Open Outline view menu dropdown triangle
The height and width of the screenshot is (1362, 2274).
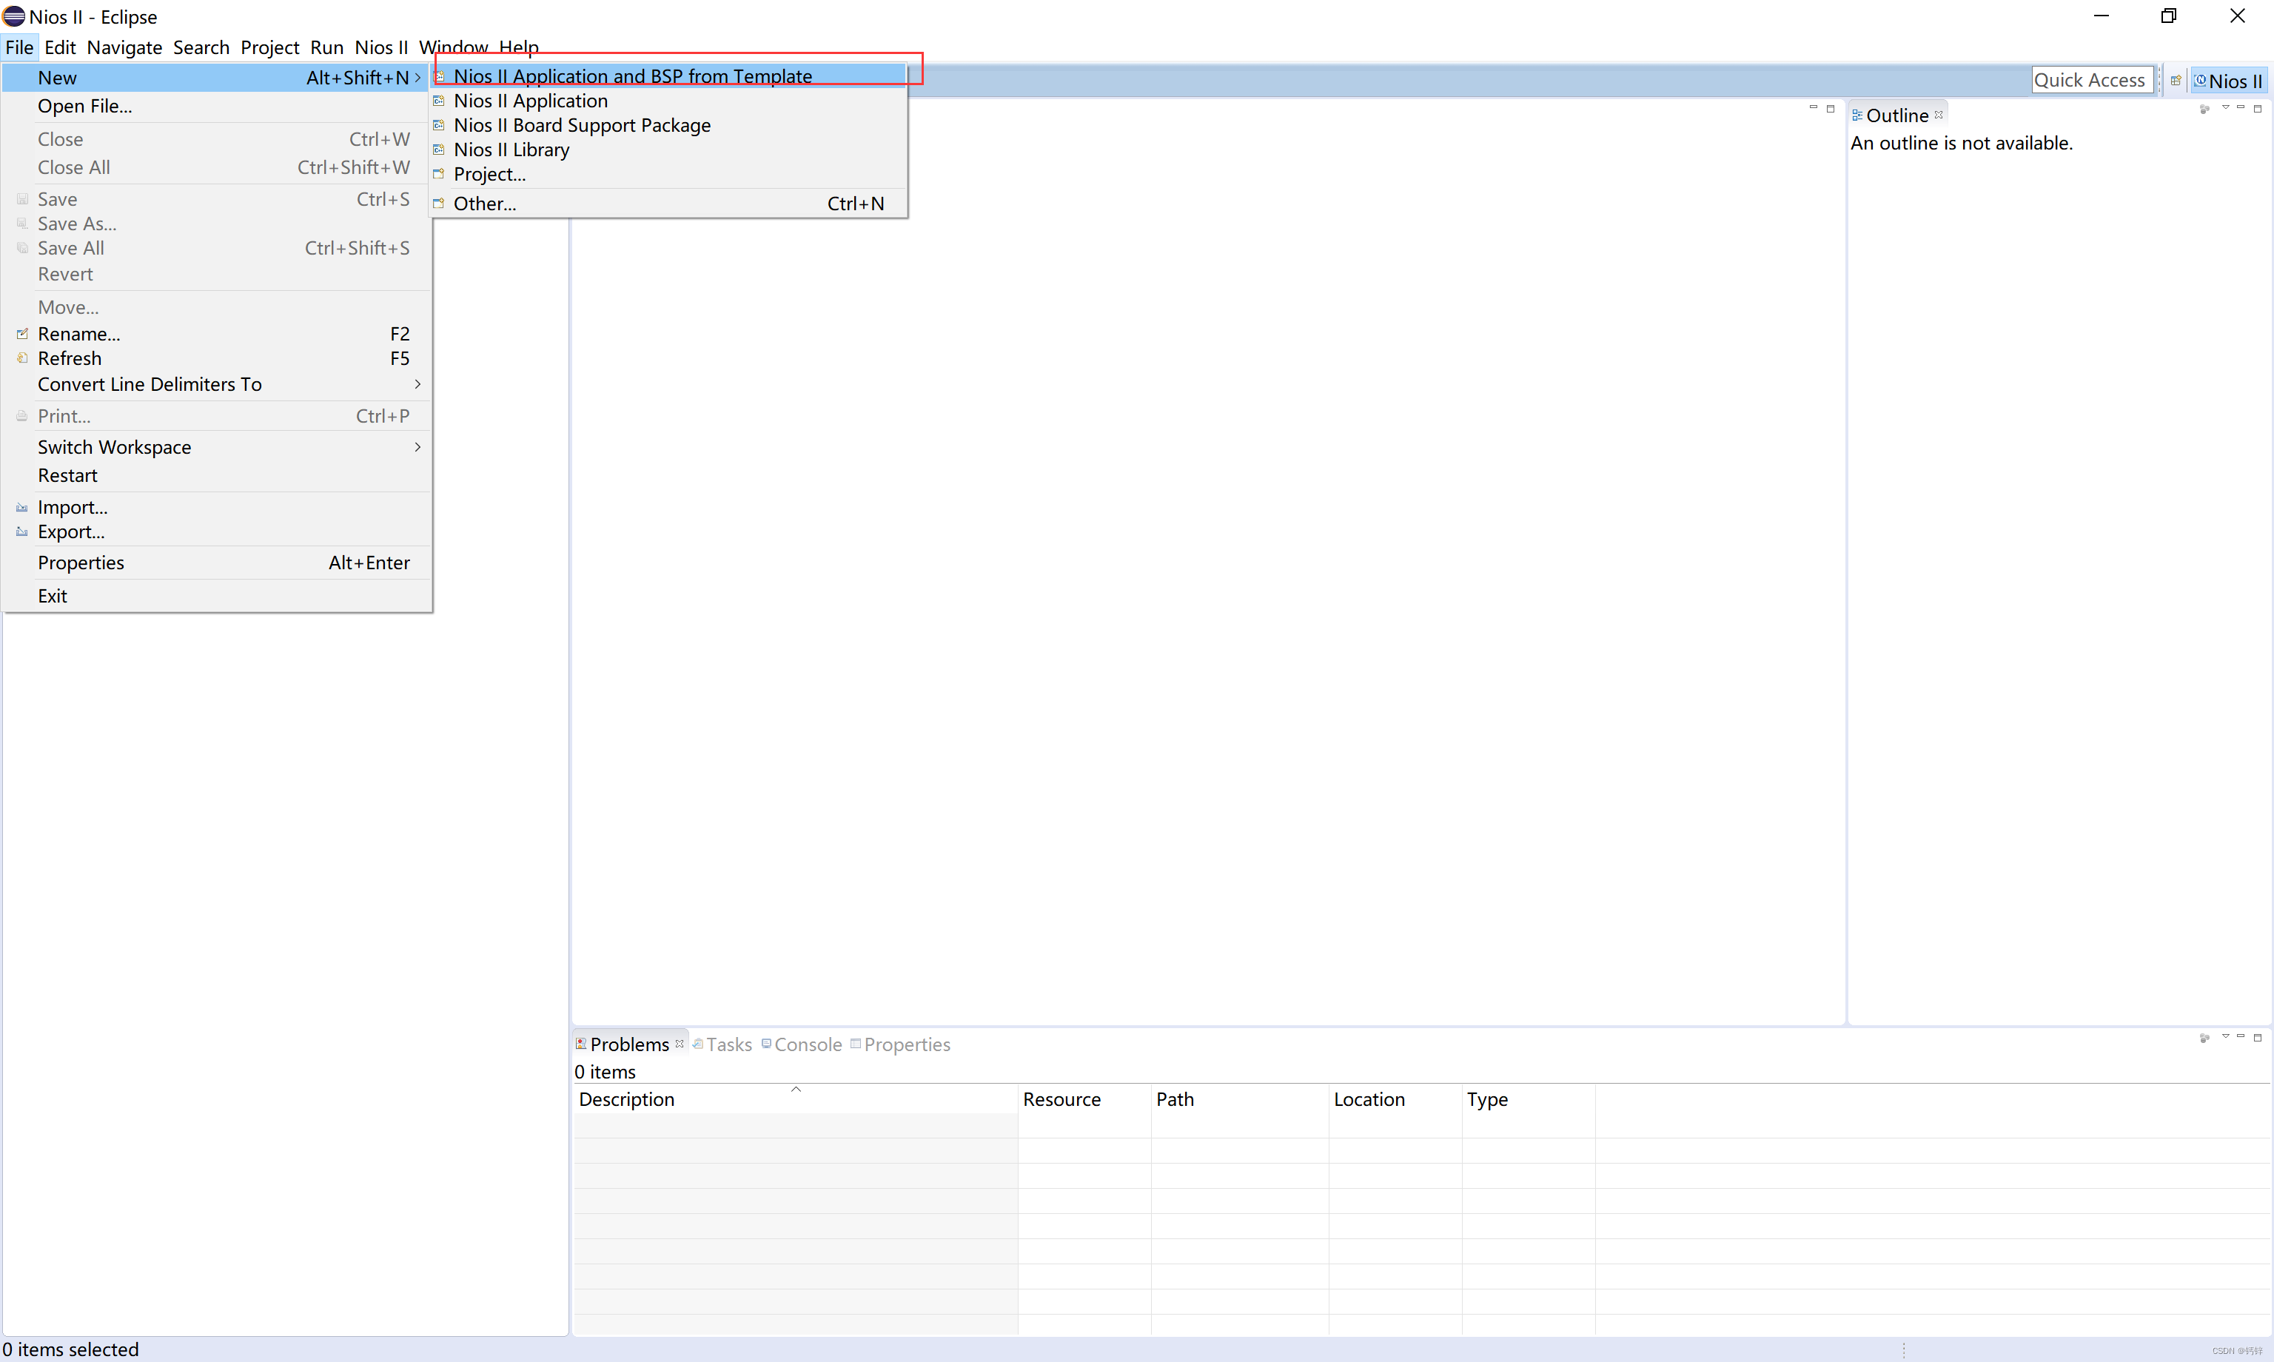click(x=2224, y=108)
